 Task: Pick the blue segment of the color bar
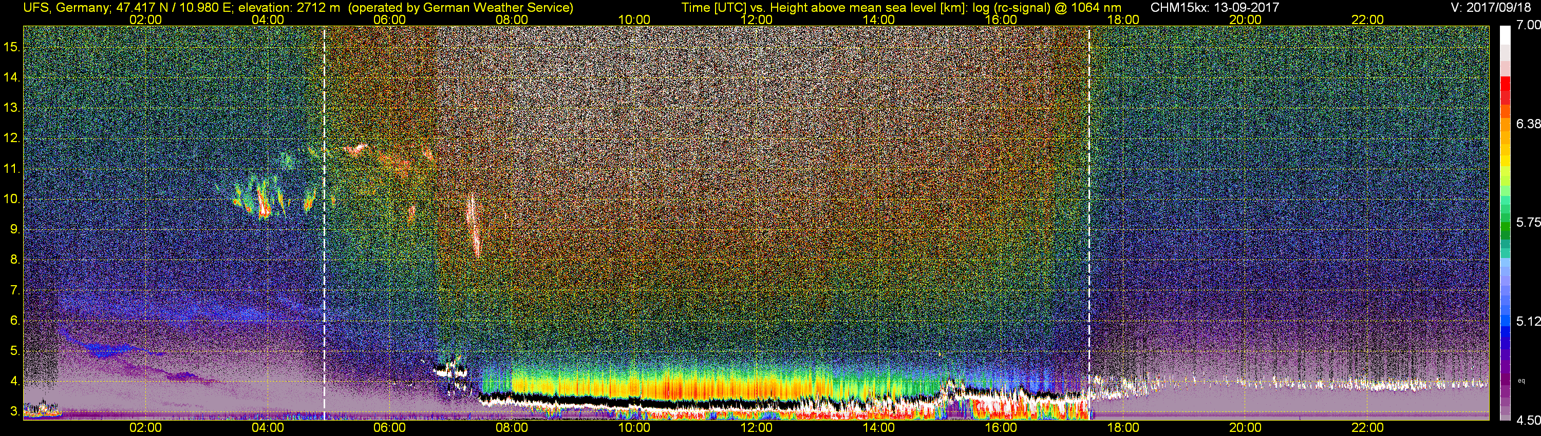(x=1505, y=331)
